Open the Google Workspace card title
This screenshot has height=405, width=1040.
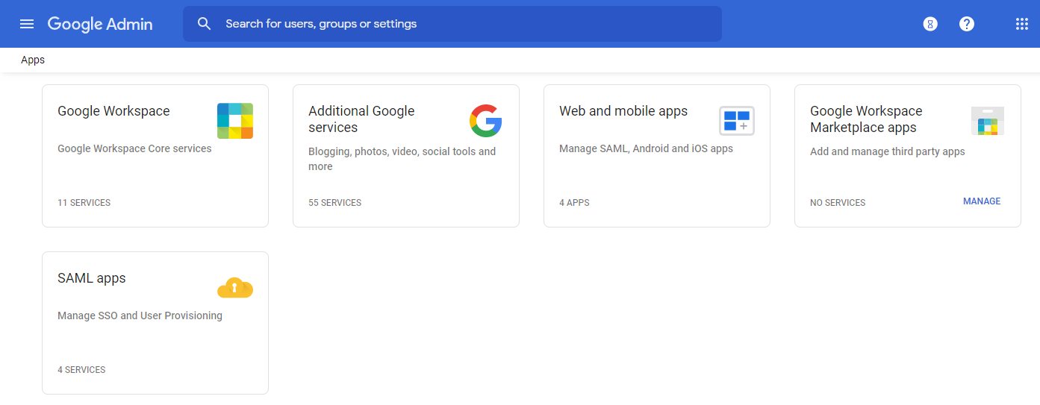(x=113, y=111)
